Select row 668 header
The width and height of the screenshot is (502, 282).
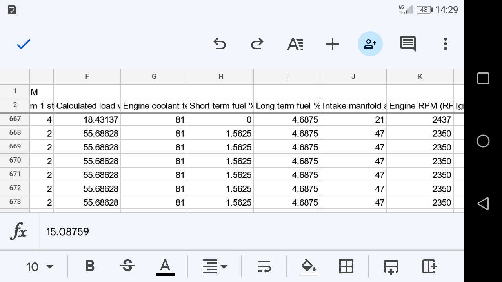point(15,133)
